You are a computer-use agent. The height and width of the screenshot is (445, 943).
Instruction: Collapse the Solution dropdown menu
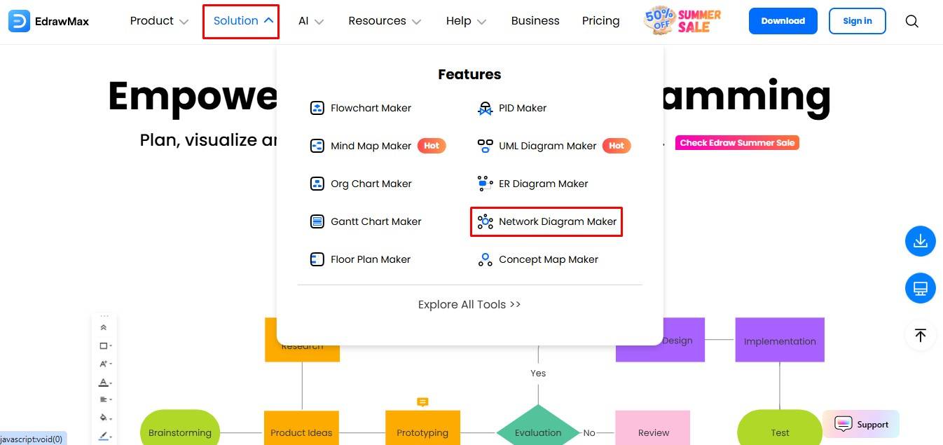click(x=242, y=21)
